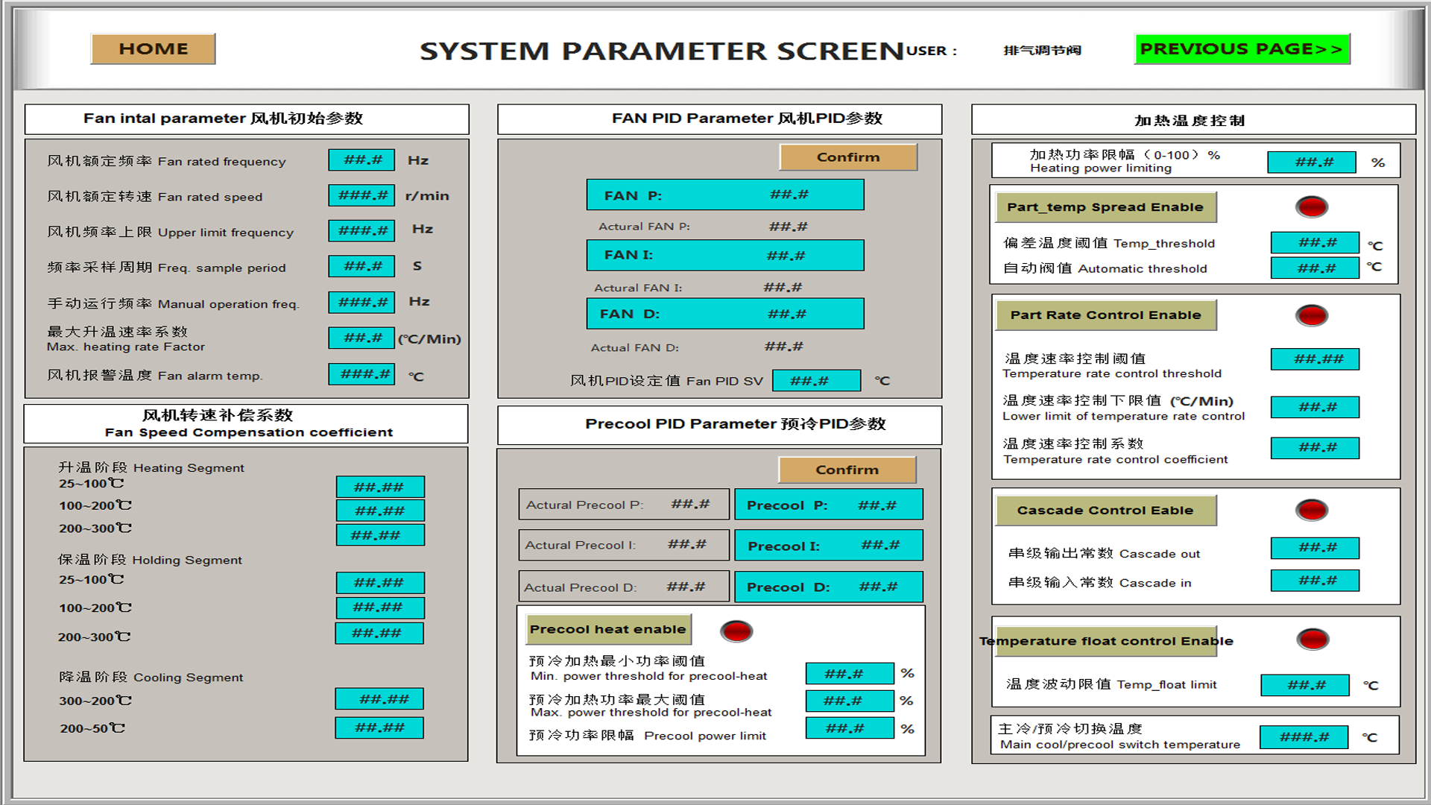
Task: Edit the Fan PID SV value
Action: (816, 381)
